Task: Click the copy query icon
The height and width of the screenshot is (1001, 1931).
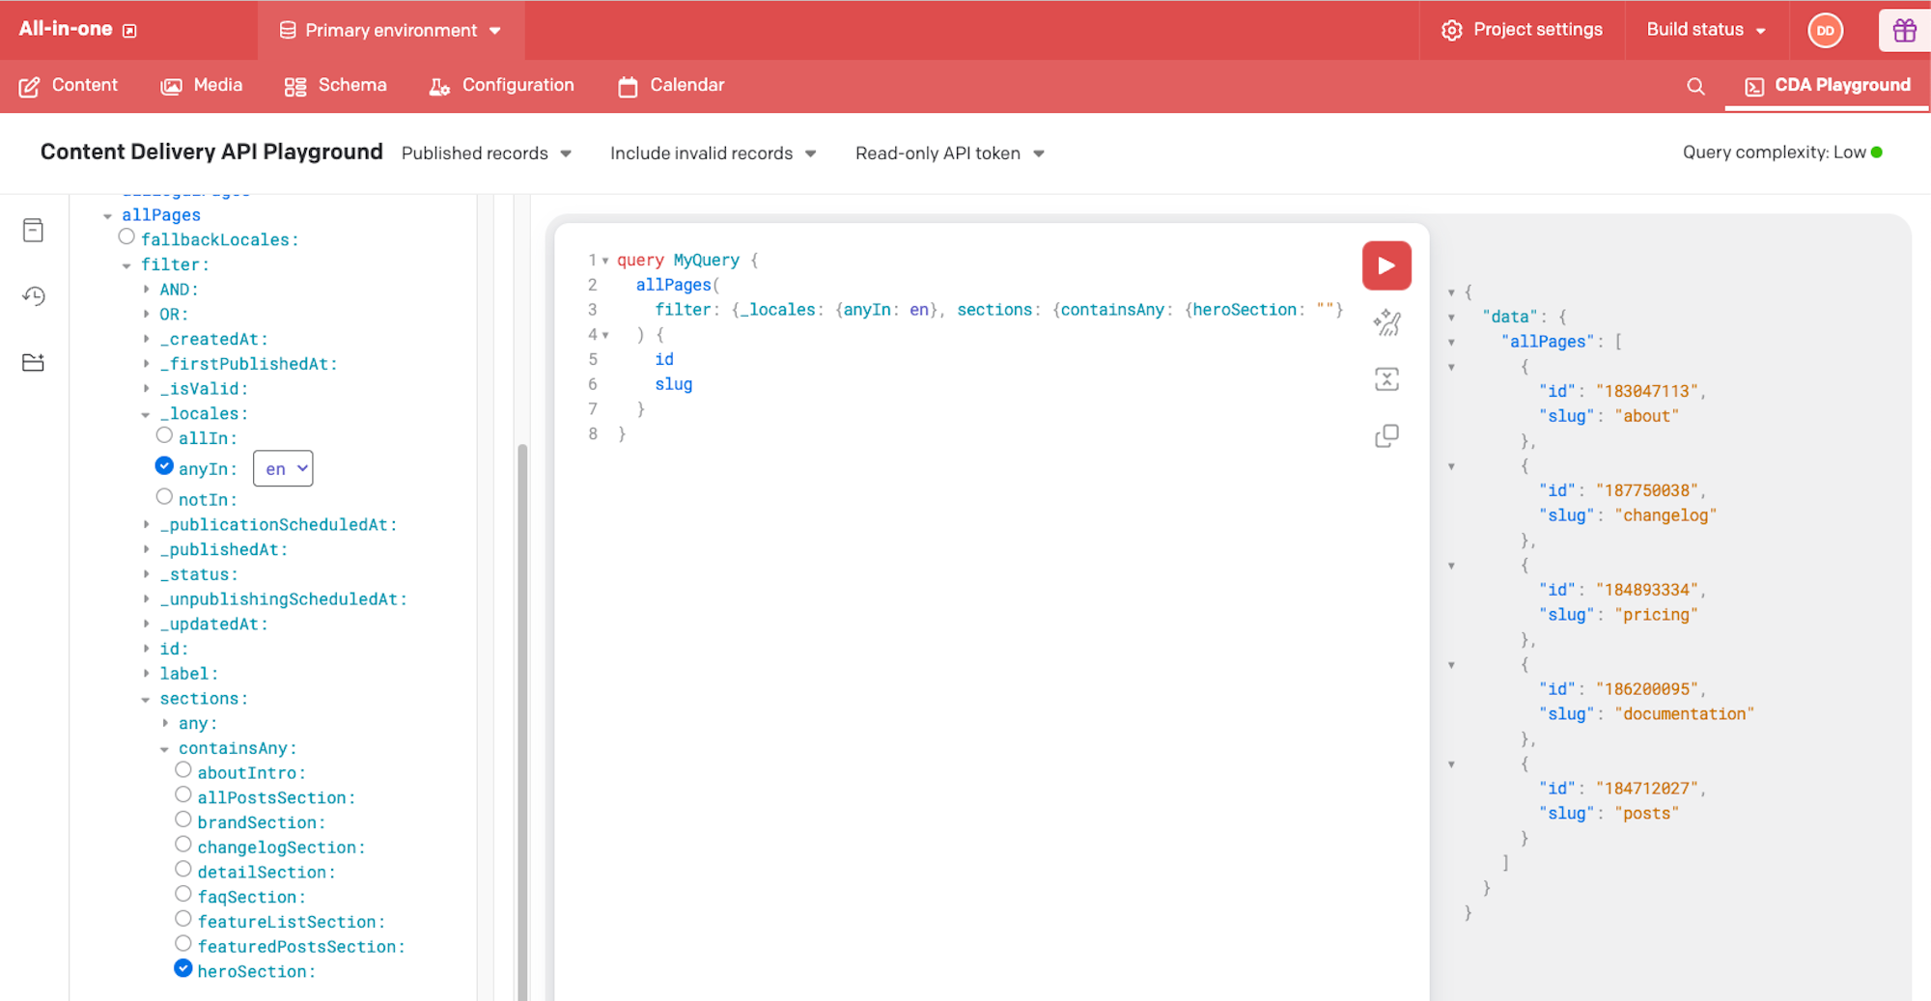Action: pyautogui.click(x=1386, y=436)
